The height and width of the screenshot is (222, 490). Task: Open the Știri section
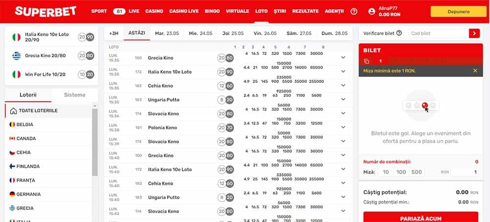[280, 11]
